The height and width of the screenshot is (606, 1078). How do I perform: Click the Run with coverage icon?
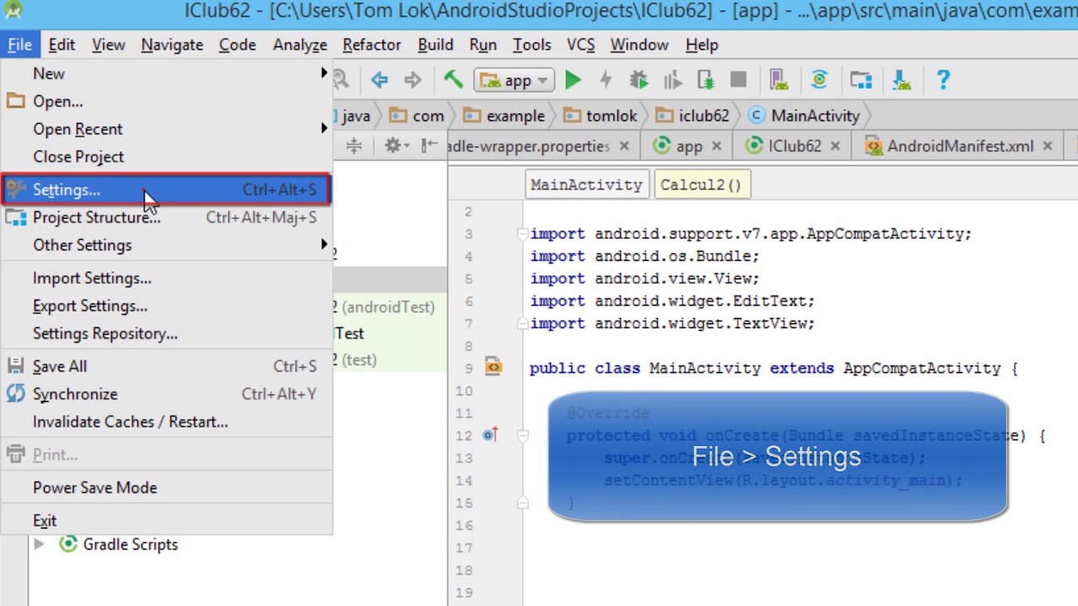(x=672, y=80)
